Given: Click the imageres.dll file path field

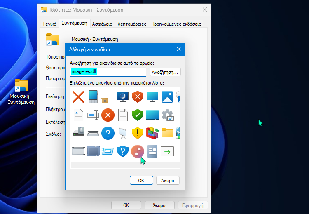Looking at the screenshot, I should 108,72.
